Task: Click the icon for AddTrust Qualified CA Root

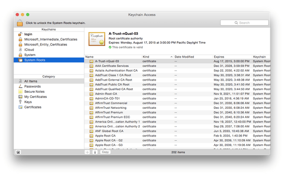Action: [x=91, y=89]
